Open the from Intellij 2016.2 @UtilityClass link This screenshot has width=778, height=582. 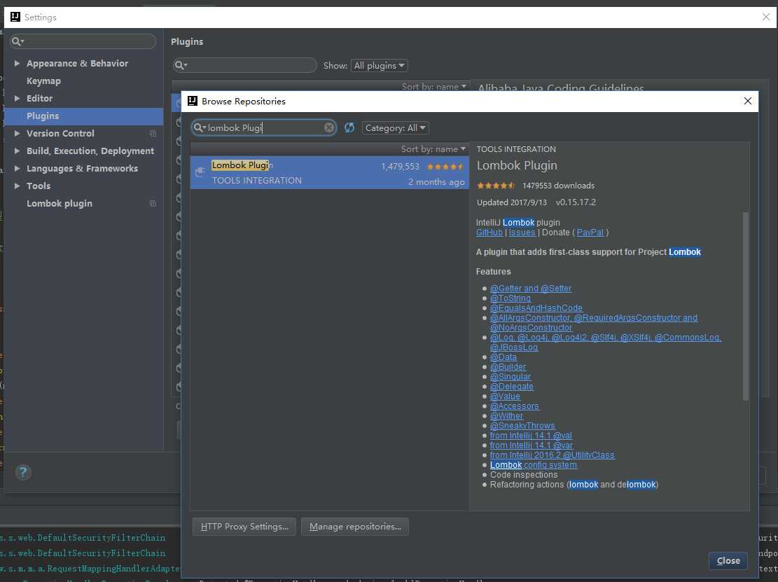coord(553,455)
